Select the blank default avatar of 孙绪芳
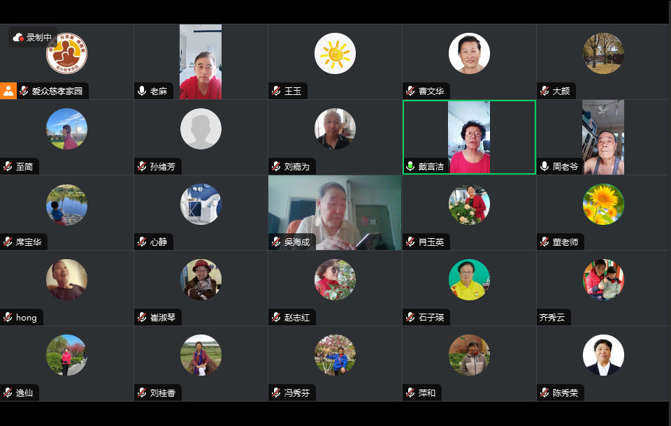Screen dimensions: 671x426 click(x=201, y=128)
